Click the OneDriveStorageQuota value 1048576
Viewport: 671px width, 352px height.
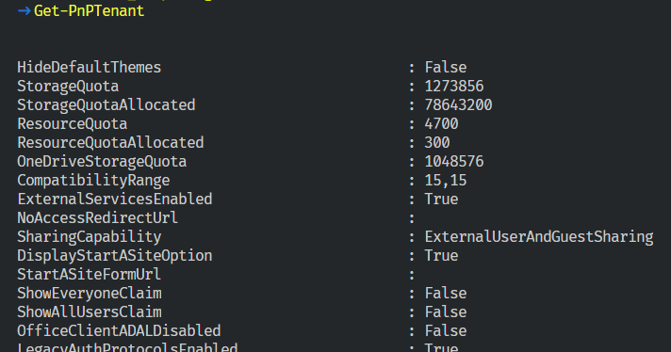(454, 162)
